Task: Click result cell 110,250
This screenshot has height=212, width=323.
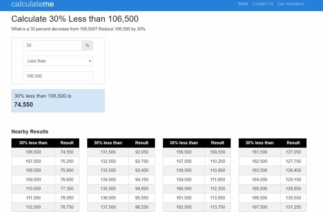Action: click(x=218, y=161)
